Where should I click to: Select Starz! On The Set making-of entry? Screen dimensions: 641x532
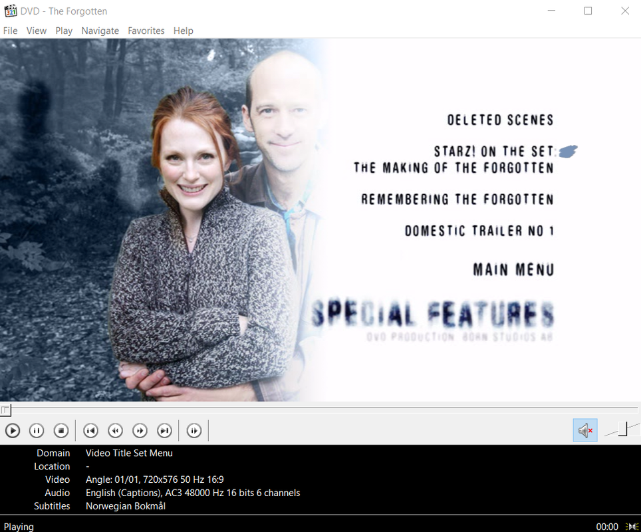click(x=453, y=160)
